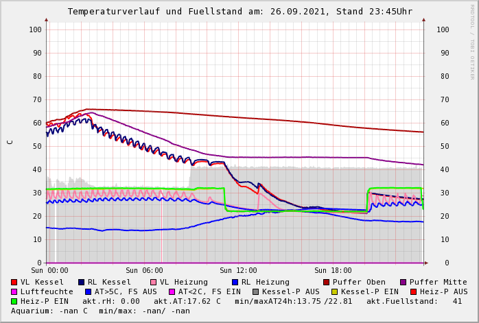
Task: Click the green Heiz-P EIN legend swatch
Action: click(x=14, y=301)
